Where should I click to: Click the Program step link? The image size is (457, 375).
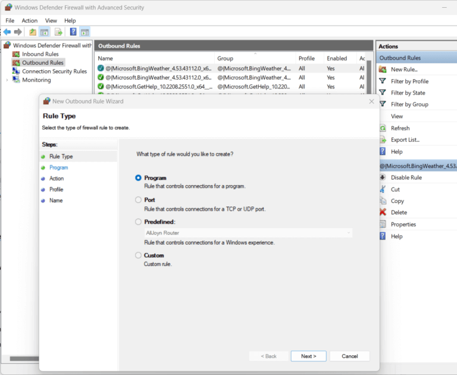coord(58,167)
